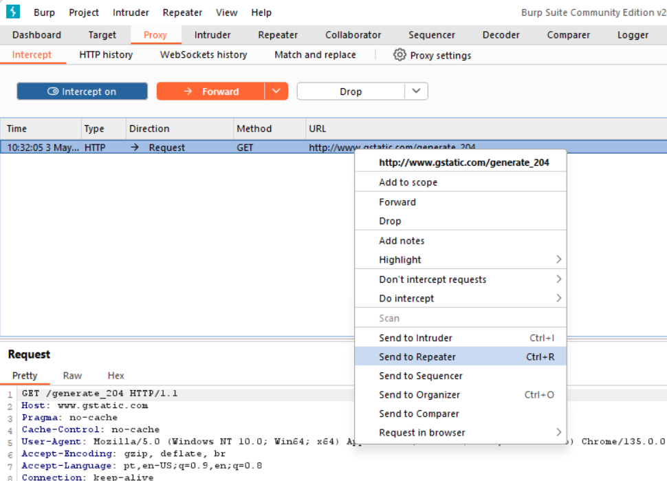Select the Hex request view tab
Viewport: 667px width, 481px height.
point(116,376)
